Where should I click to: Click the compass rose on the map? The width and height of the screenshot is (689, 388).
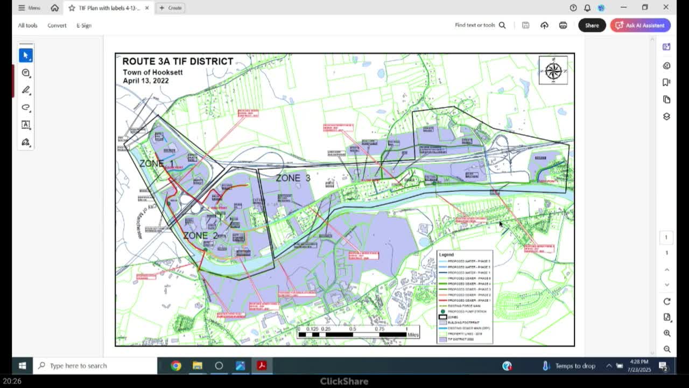553,71
